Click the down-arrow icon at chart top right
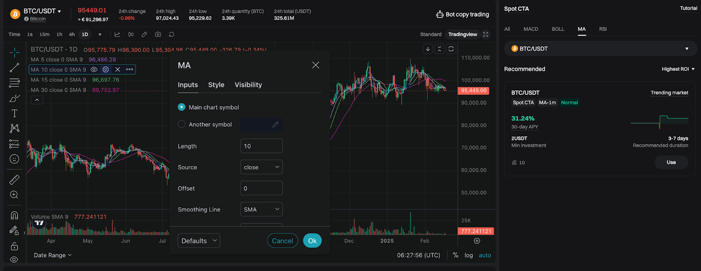Viewport: 701px width, 271px height. 428,49
